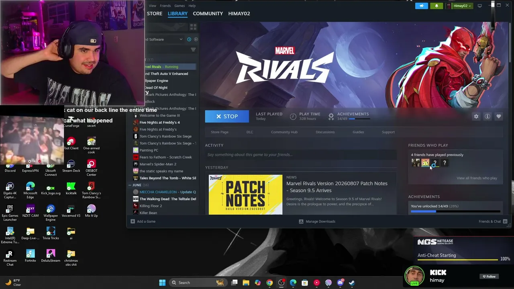Open Manage Downloads
The height and width of the screenshot is (289, 514).
(317, 222)
